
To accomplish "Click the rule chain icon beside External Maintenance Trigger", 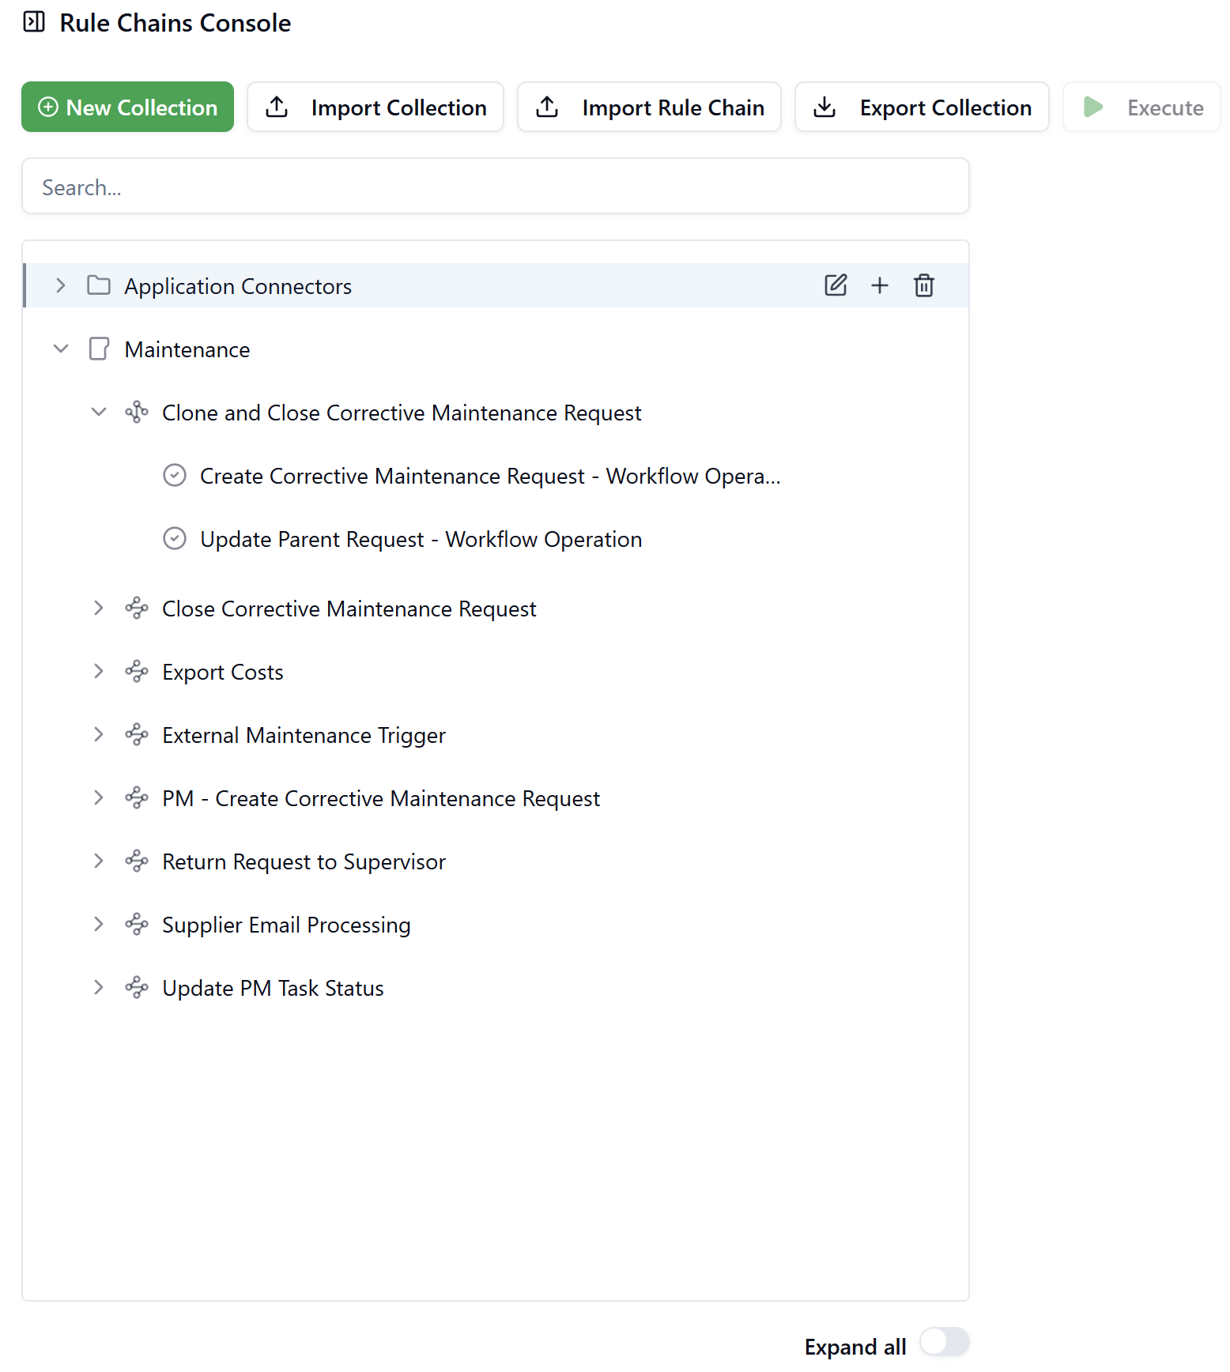I will 137,734.
